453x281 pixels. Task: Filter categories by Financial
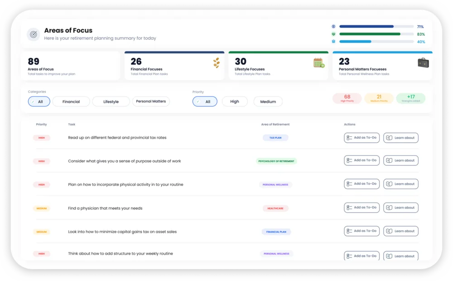71,102
